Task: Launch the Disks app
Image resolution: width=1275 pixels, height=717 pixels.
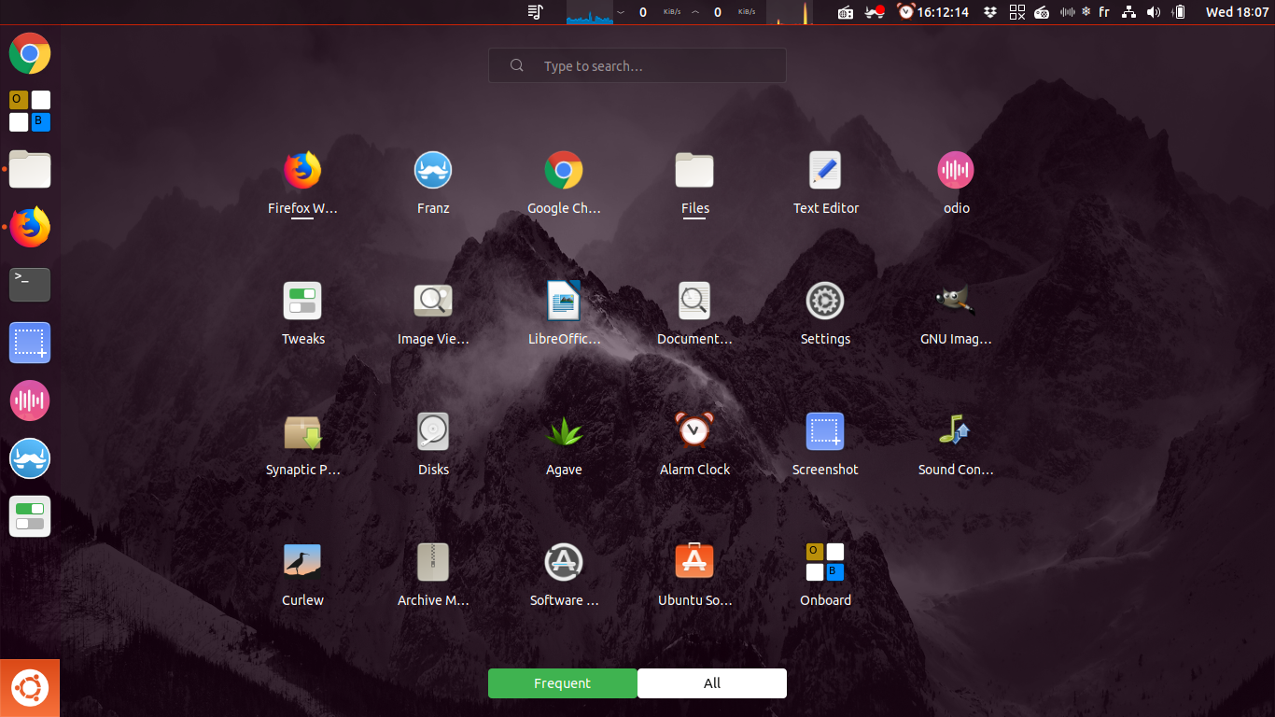Action: (433, 444)
